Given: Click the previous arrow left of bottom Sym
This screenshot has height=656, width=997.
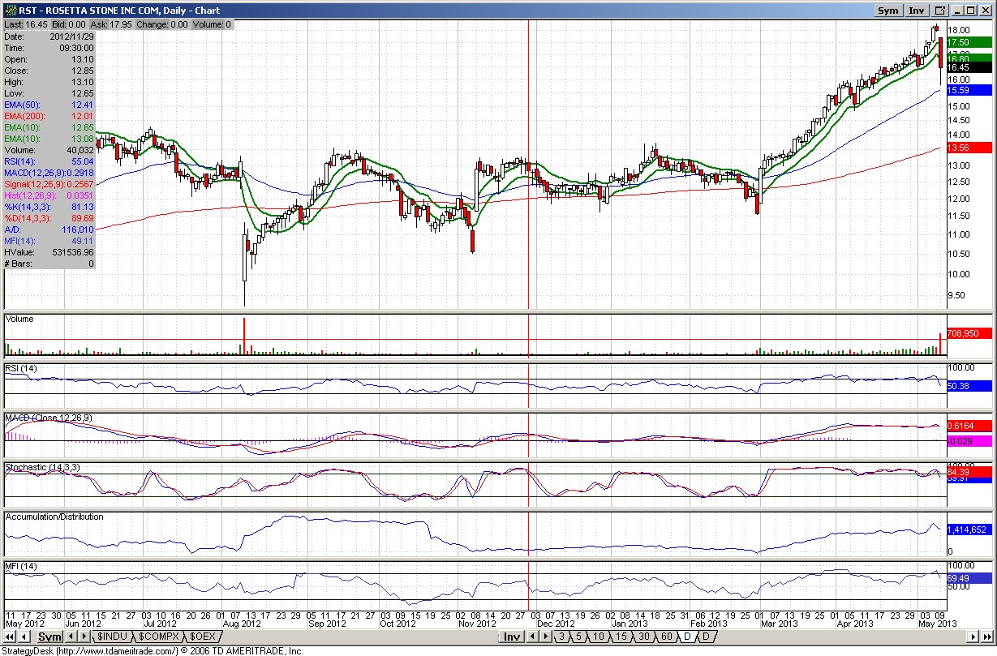Looking at the screenshot, I should 24,637.
